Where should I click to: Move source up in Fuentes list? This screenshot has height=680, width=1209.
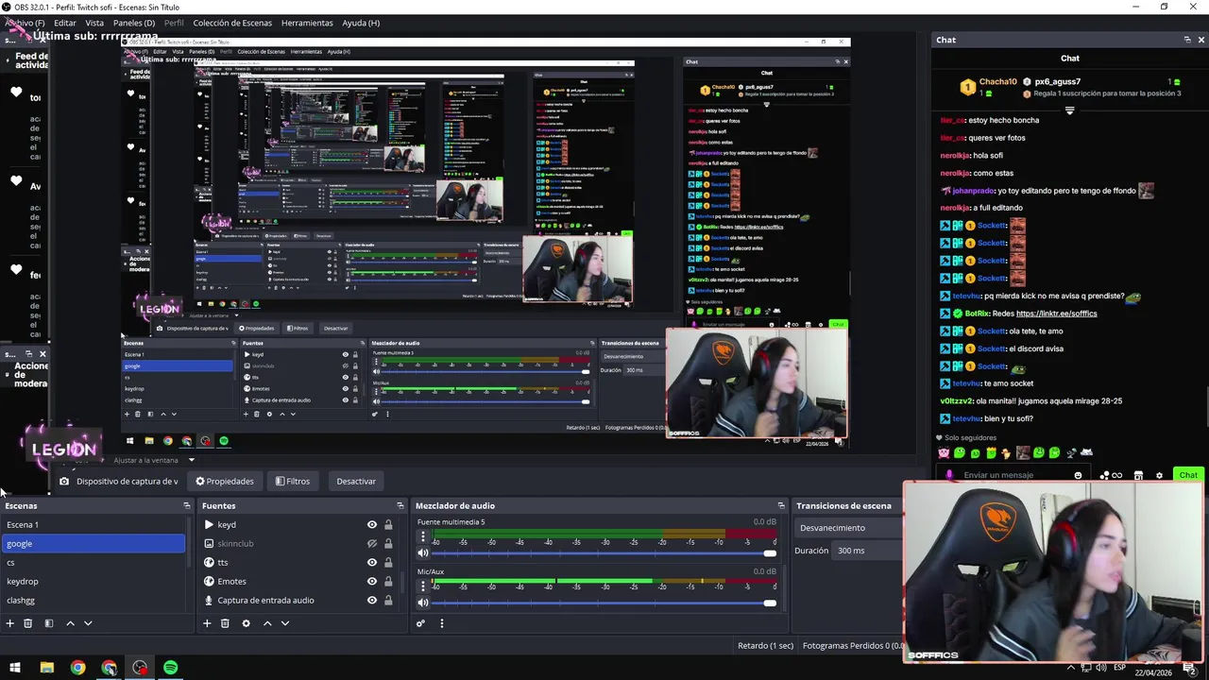click(267, 623)
